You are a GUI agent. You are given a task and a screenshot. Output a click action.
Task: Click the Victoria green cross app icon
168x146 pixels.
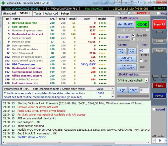click(x=3, y=3)
